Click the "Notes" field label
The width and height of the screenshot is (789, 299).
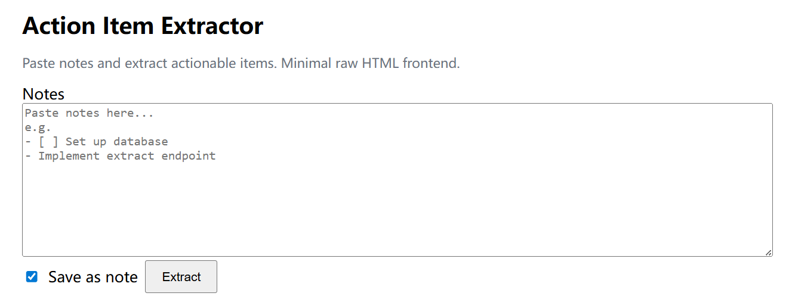click(43, 94)
